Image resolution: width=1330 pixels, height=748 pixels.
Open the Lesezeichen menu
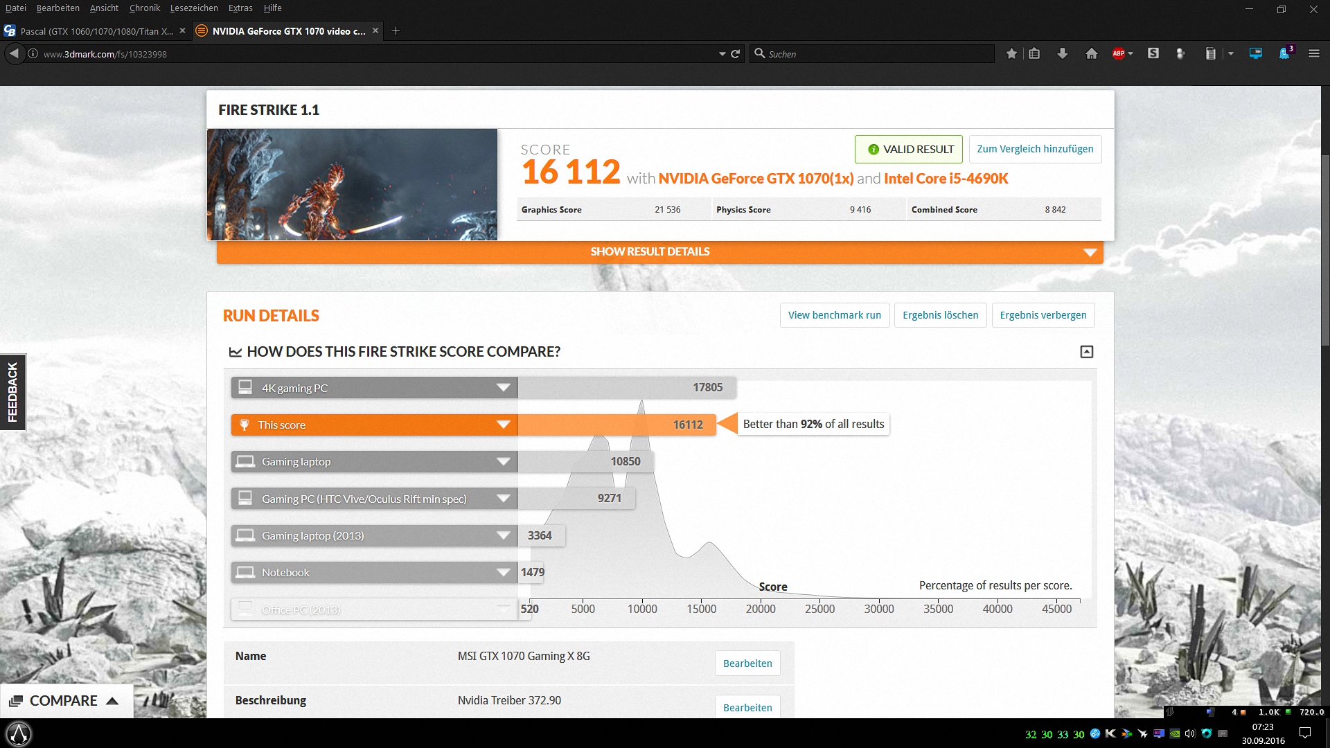click(x=194, y=8)
